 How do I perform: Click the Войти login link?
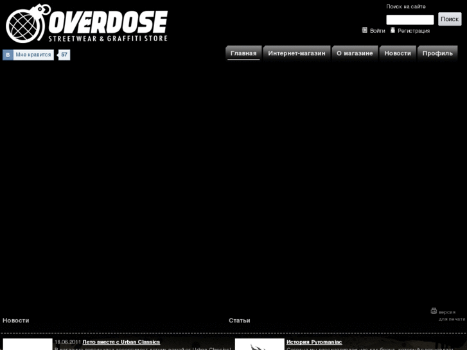[377, 31]
